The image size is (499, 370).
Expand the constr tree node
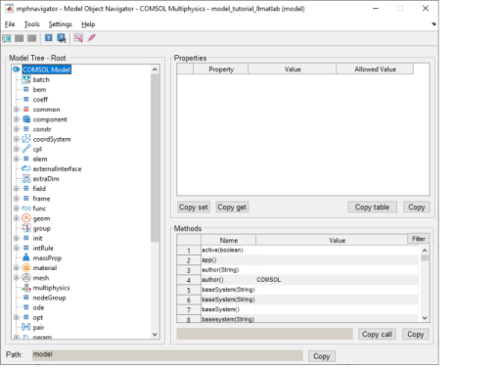[16, 129]
